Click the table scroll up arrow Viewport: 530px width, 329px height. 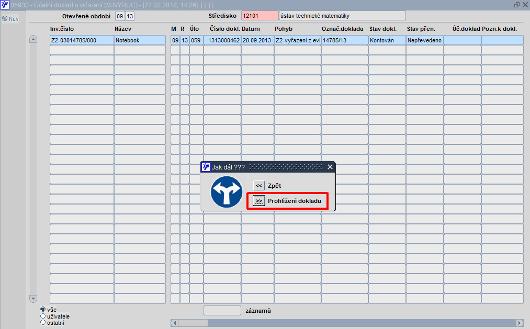coord(33,39)
